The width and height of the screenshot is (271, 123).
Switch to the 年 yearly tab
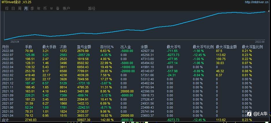(39, 8)
